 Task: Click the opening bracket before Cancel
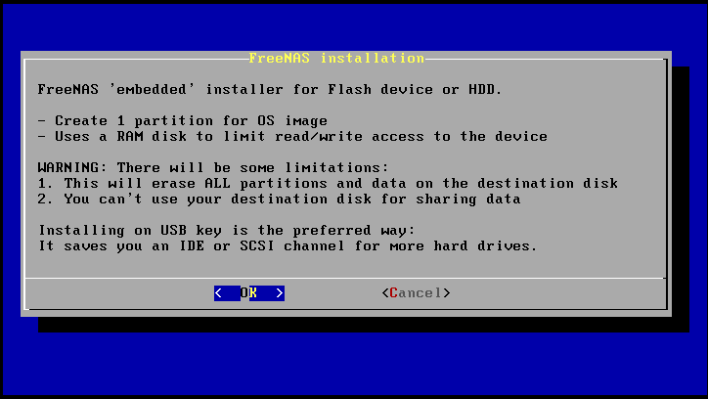[385, 293]
